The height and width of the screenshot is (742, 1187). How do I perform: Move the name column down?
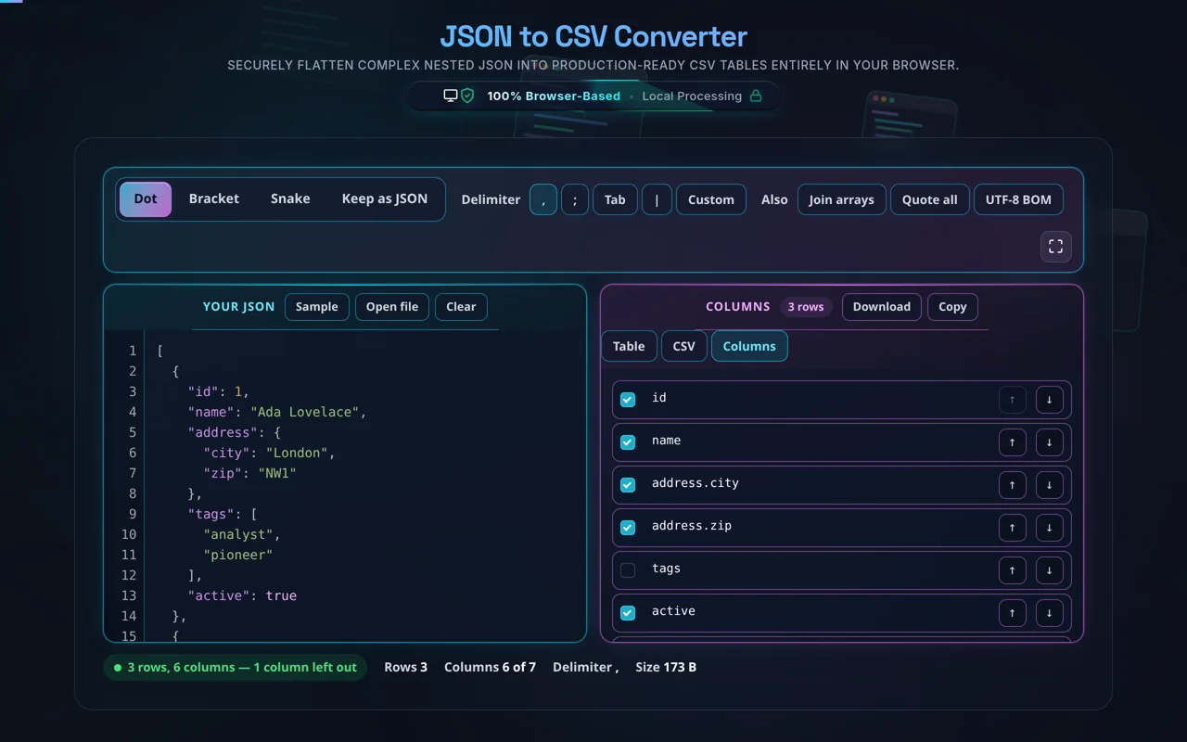pos(1049,442)
